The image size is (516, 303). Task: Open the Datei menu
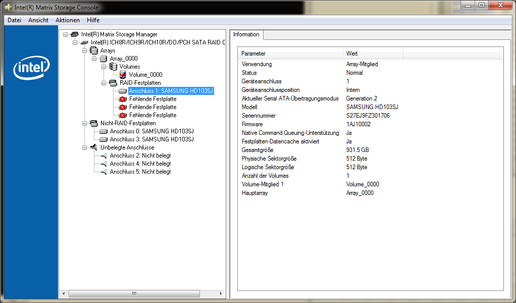14,20
